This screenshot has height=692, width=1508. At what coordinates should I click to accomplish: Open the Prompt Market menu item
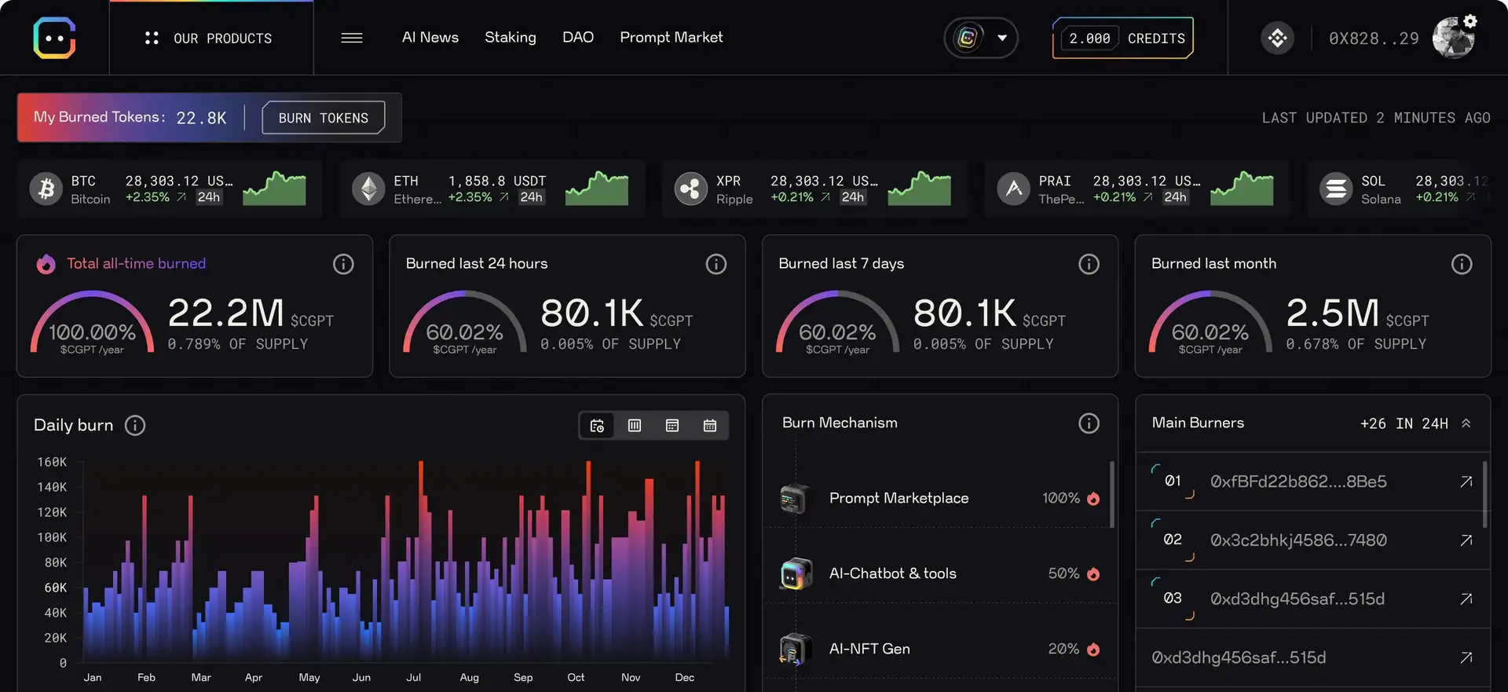point(671,37)
